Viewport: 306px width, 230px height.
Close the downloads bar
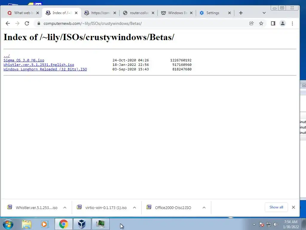[293, 207]
